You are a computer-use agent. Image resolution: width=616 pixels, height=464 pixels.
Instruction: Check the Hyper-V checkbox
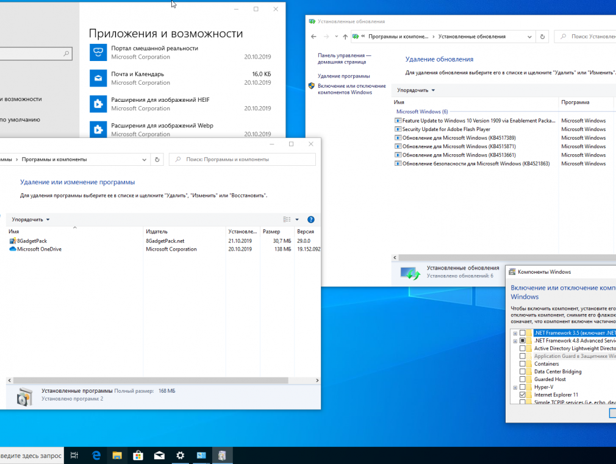click(x=523, y=387)
